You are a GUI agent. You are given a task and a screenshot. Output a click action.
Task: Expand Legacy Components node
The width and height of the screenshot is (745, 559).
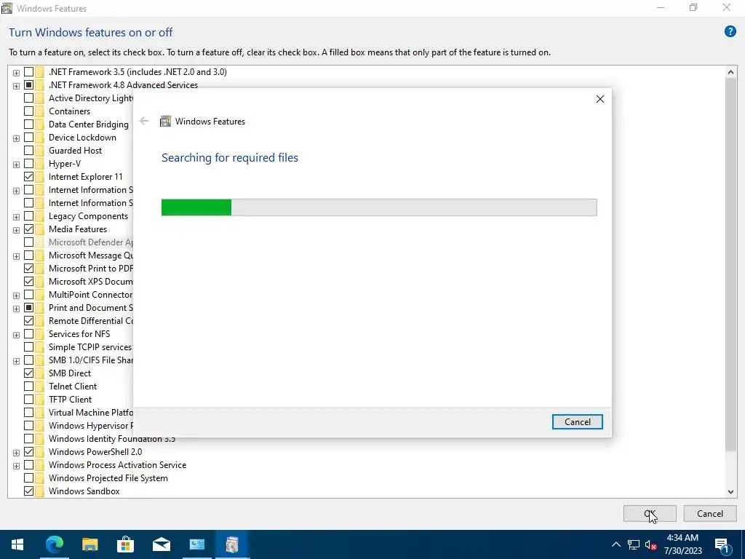[16, 217]
